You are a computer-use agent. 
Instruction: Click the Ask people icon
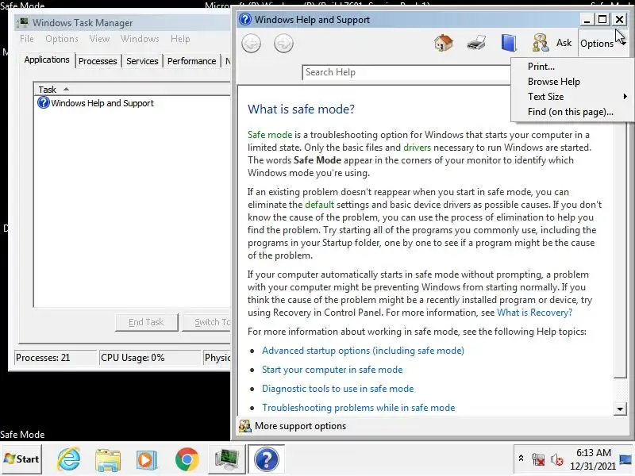pyautogui.click(x=541, y=43)
